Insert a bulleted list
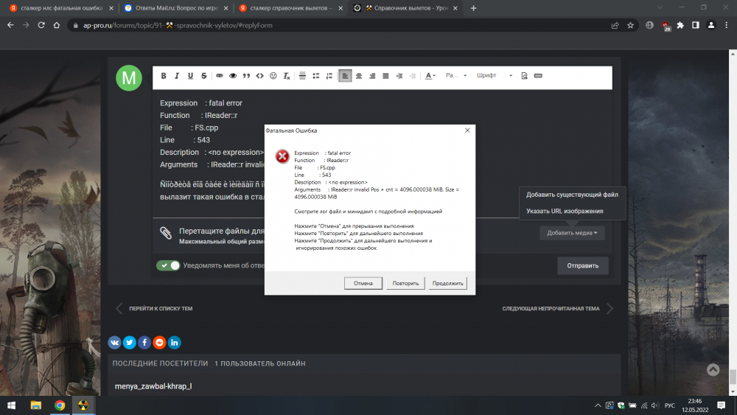This screenshot has height=415, width=737. coord(316,76)
